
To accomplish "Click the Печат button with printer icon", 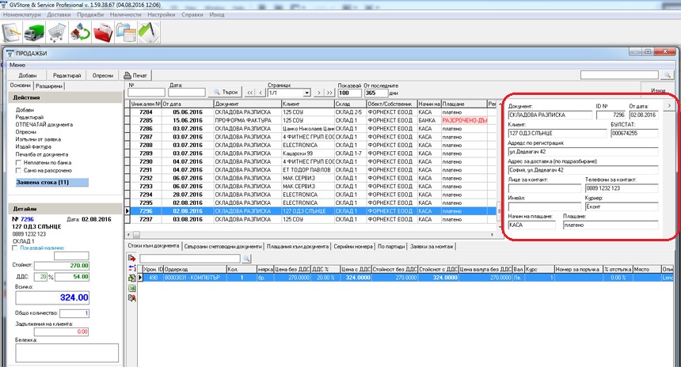I will point(136,75).
